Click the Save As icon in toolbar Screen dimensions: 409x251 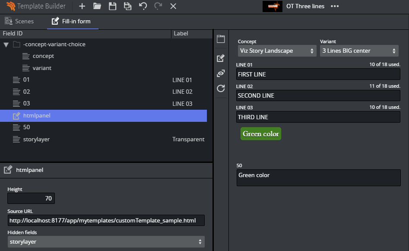127,6
